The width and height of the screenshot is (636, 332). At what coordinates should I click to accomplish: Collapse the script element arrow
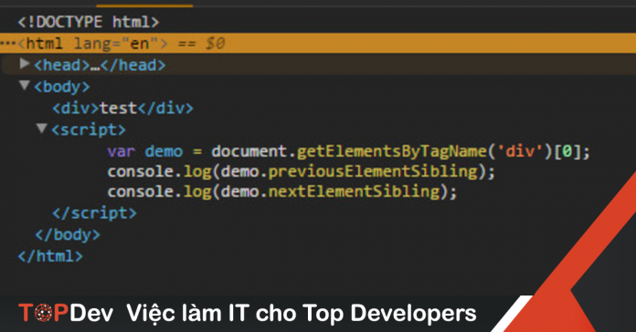tap(42, 129)
